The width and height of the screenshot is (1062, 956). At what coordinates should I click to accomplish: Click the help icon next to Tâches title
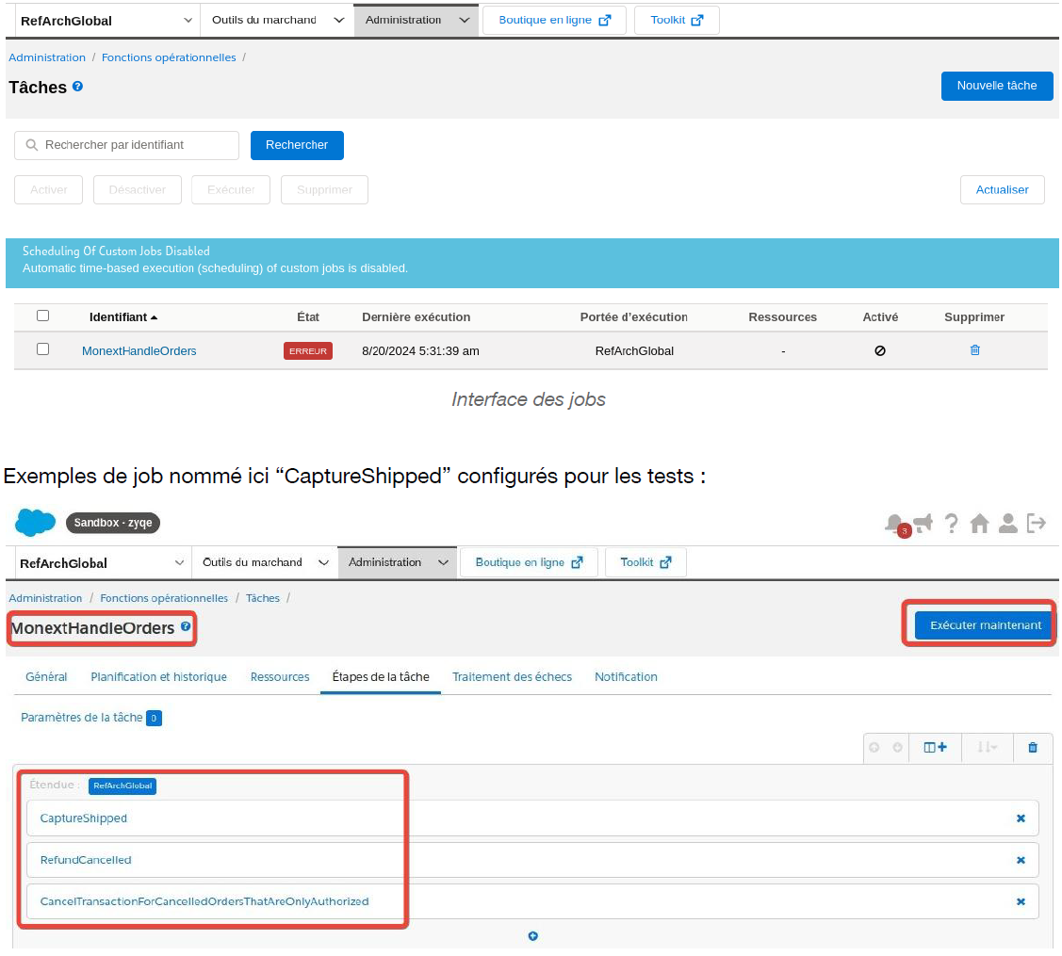[78, 87]
